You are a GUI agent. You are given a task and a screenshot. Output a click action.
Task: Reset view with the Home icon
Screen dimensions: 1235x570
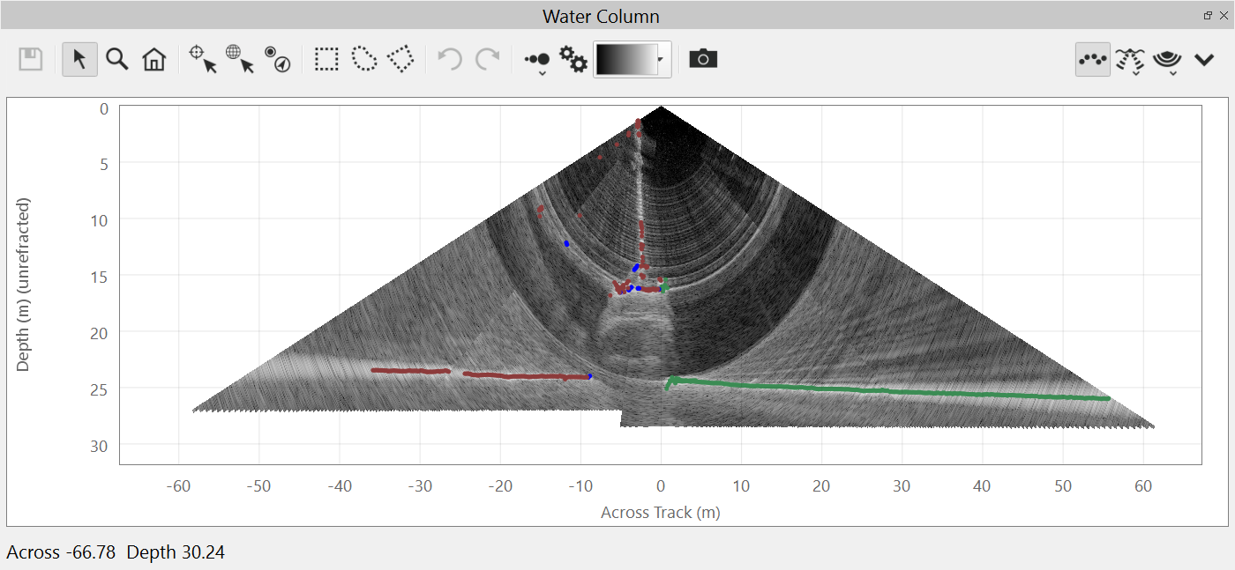tap(154, 60)
